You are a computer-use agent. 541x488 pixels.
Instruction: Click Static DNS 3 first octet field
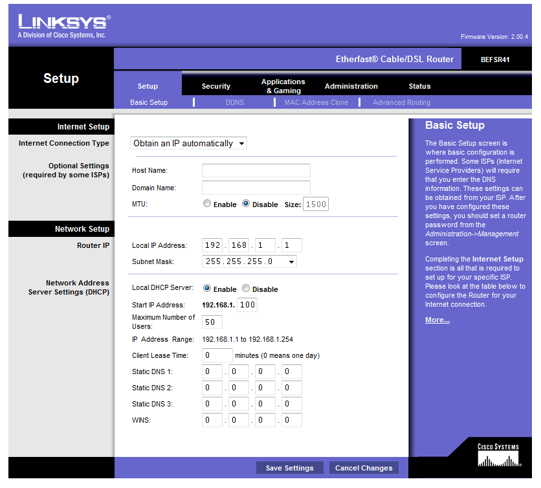click(212, 404)
